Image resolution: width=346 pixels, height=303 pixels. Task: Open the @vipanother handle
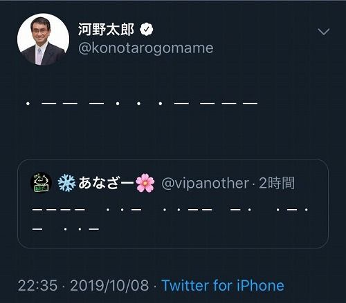coord(205,184)
